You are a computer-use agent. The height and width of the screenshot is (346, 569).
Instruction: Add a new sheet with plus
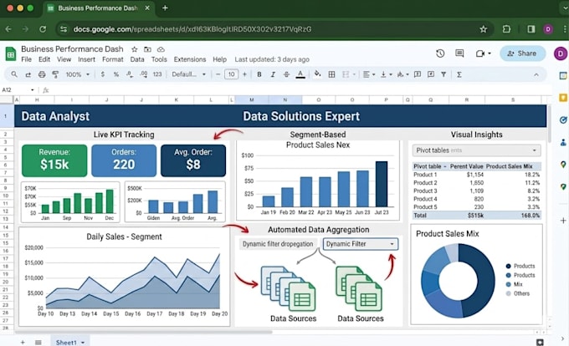tap(23, 343)
